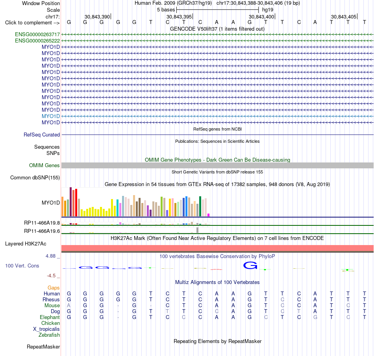Click the RefSeq Curated blue intron line
This screenshot has height=356, width=374.
click(x=217, y=135)
